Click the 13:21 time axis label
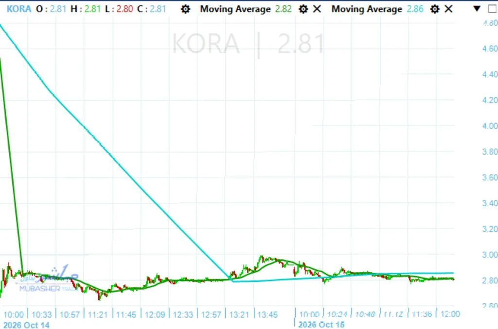Screen dimensions: 498x329 tap(239, 315)
